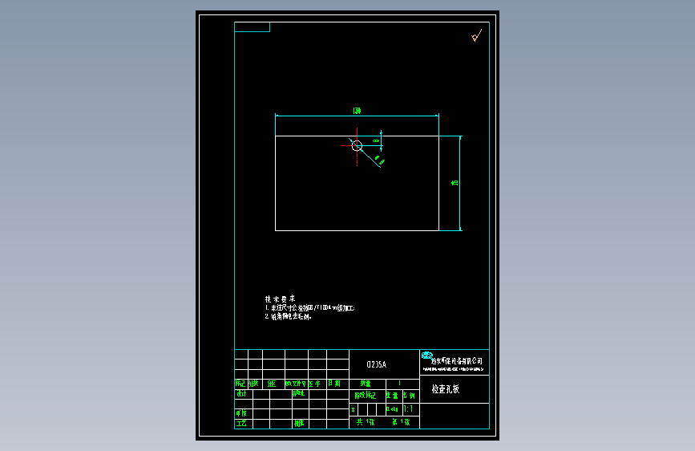Click the 阶段标记 label cell
The width and height of the screenshot is (695, 451).
click(x=366, y=395)
